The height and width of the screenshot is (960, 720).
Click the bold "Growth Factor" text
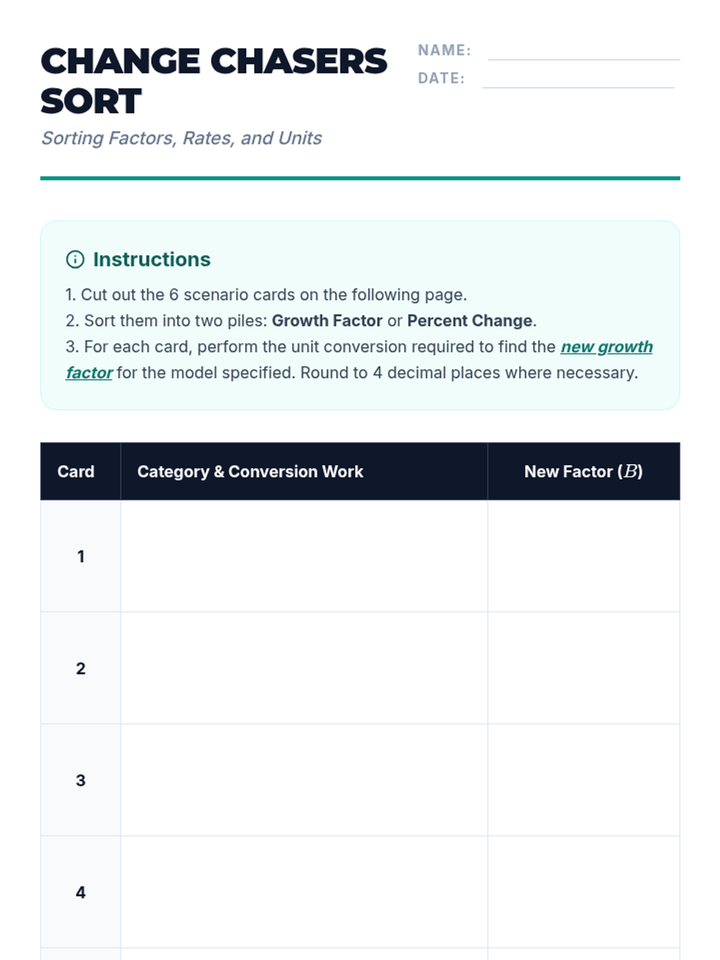327,321
